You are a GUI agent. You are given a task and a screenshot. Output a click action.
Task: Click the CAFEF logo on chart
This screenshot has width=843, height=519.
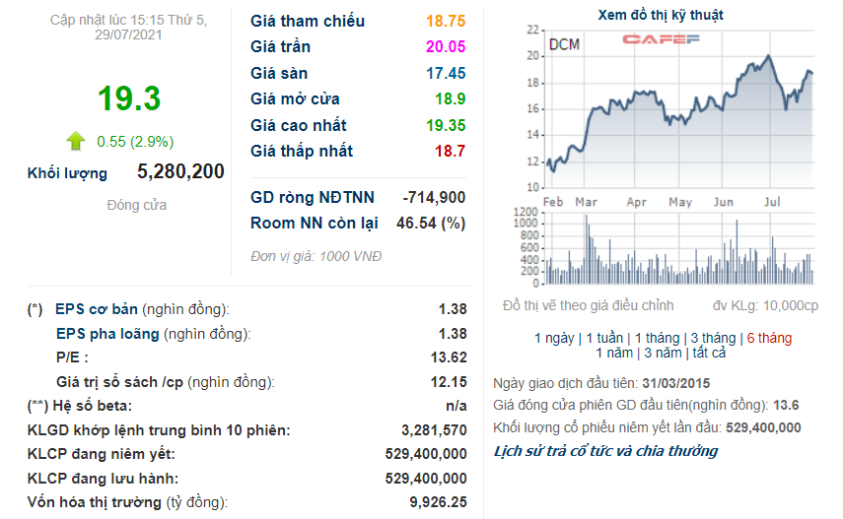tap(660, 40)
